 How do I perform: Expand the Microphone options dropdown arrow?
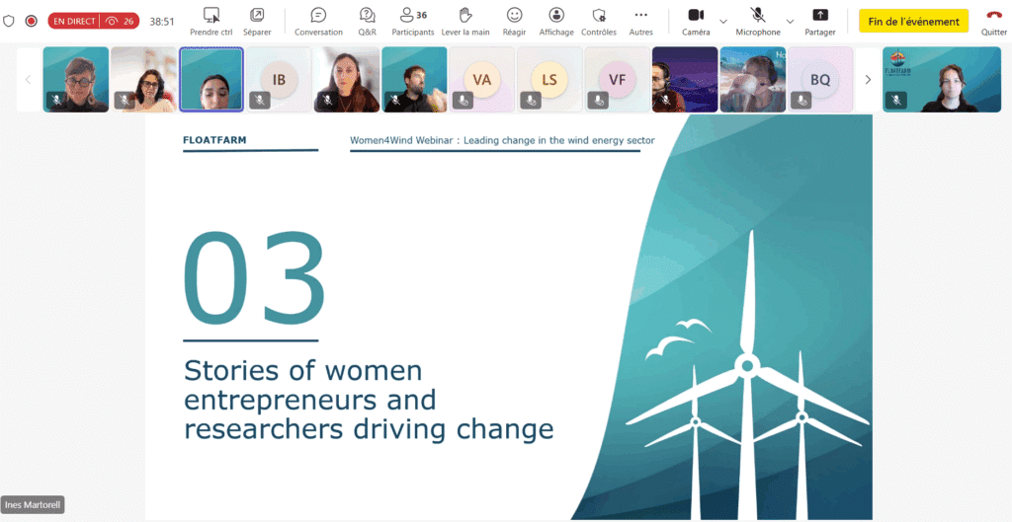(790, 21)
